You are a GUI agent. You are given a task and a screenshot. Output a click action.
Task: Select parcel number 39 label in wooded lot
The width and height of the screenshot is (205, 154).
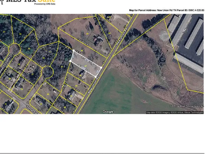(x=62, y=67)
